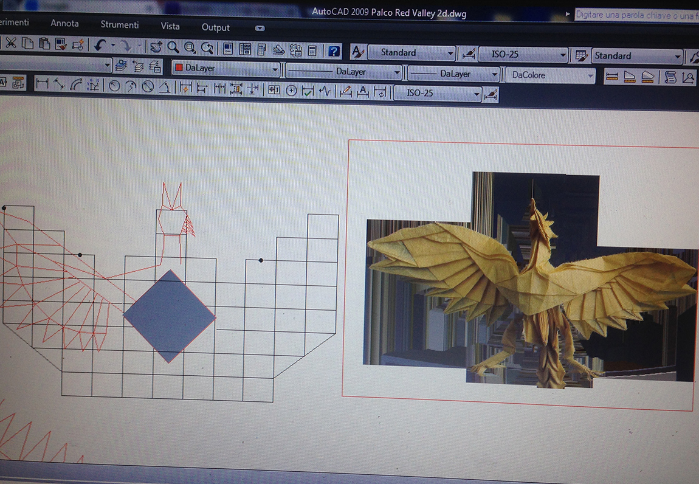The image size is (699, 484).
Task: Select the Arc Length dimension tool
Action: [76, 84]
